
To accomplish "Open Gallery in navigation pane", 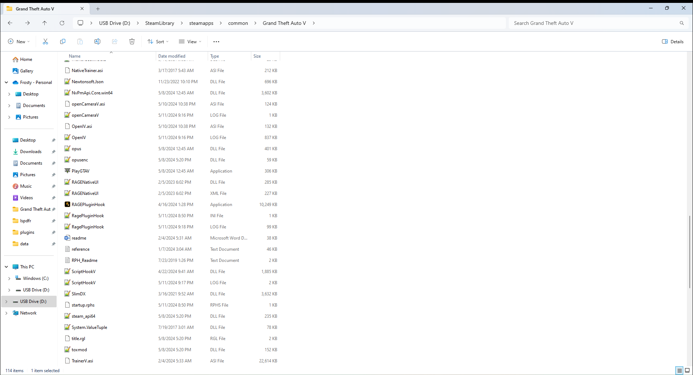I will coord(27,71).
